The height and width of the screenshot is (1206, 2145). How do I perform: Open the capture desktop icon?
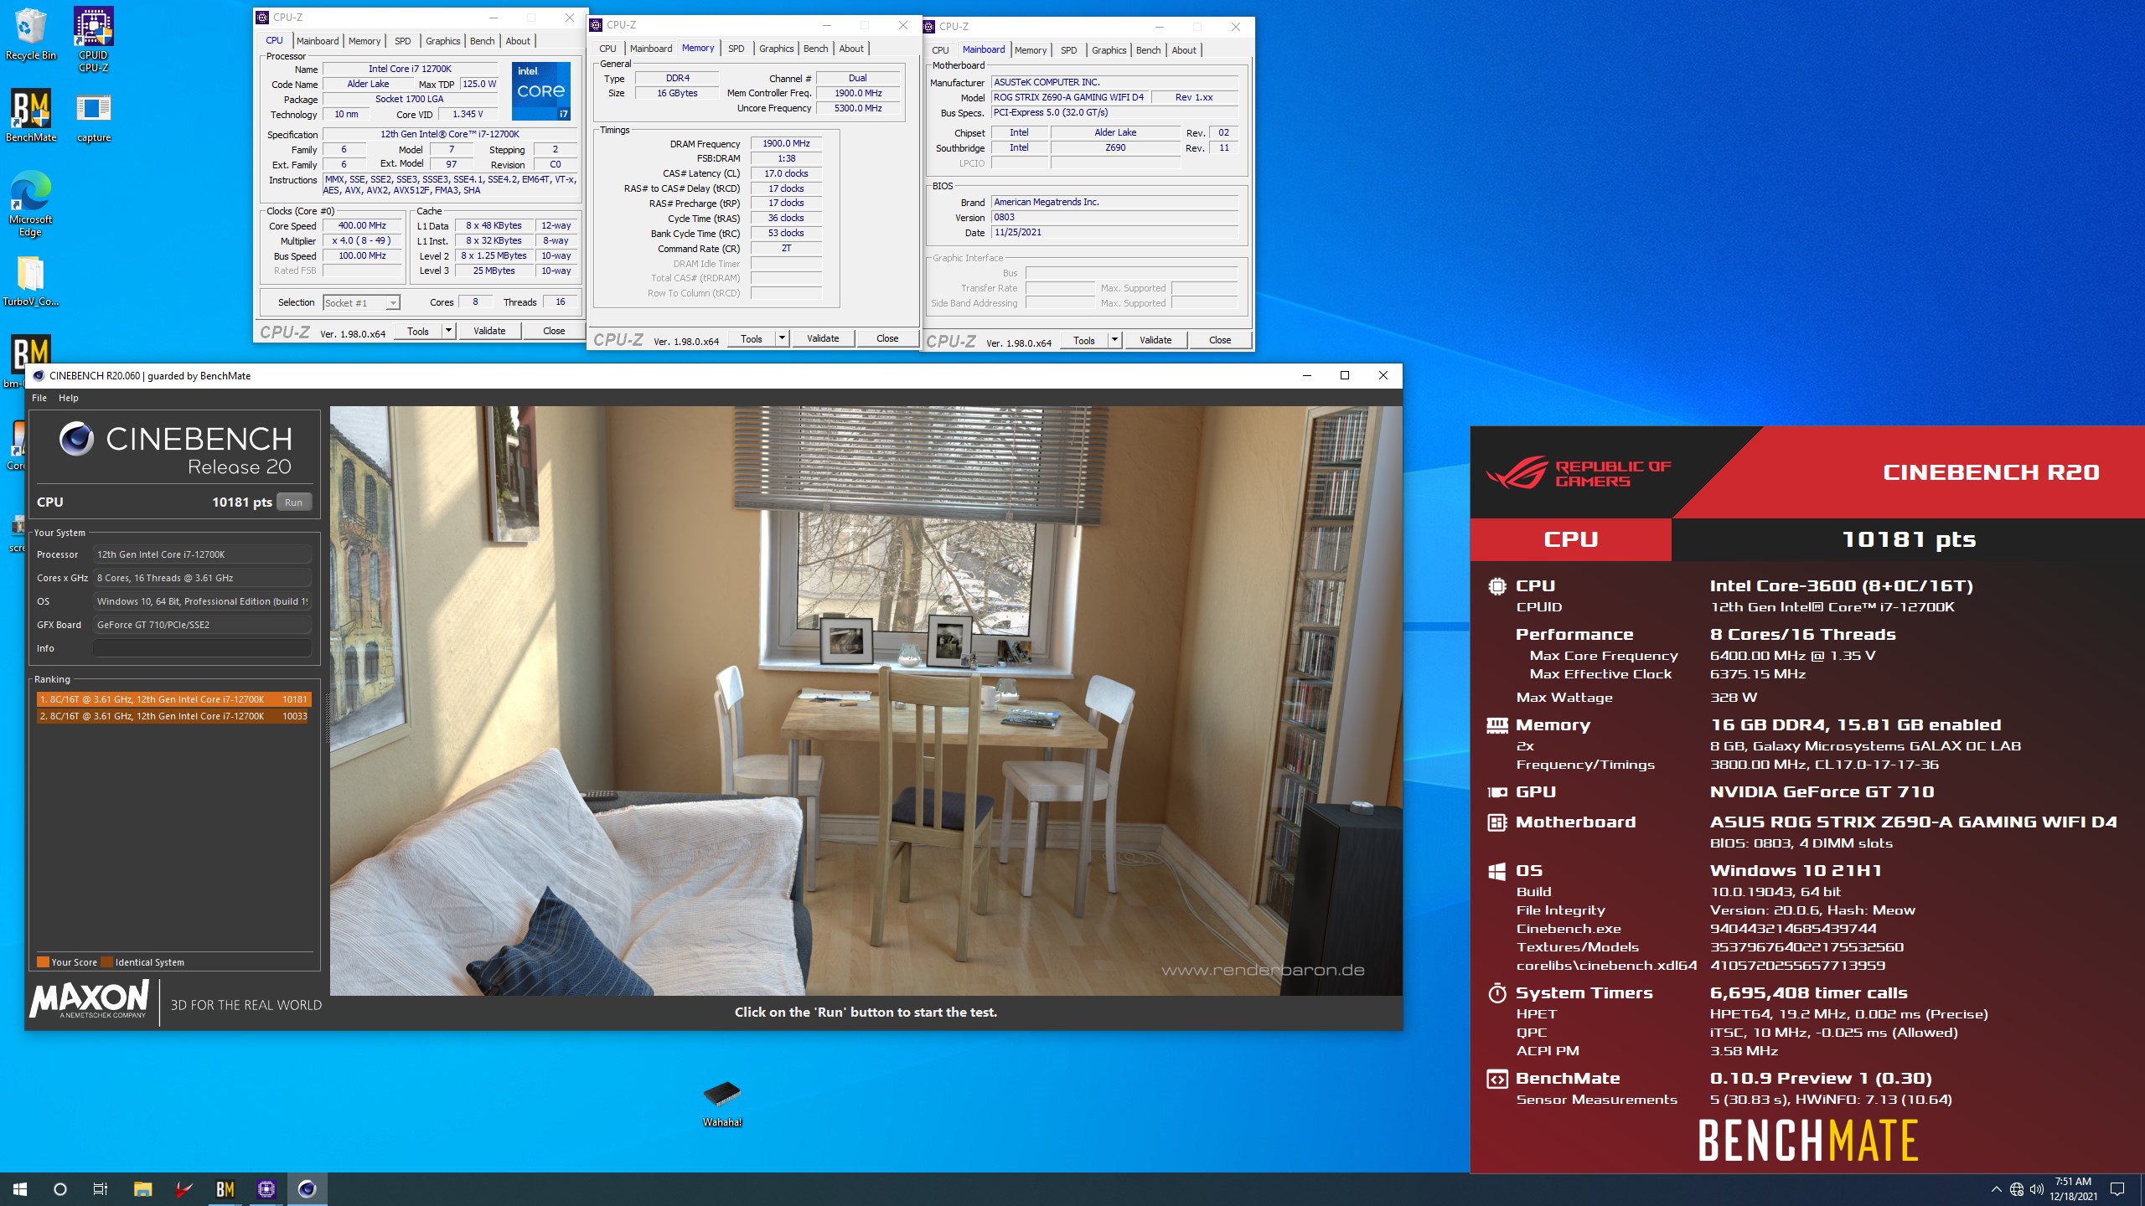point(93,117)
